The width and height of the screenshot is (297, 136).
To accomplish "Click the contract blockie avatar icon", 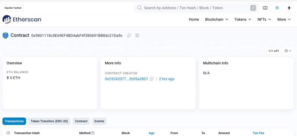I will pos(6,36).
